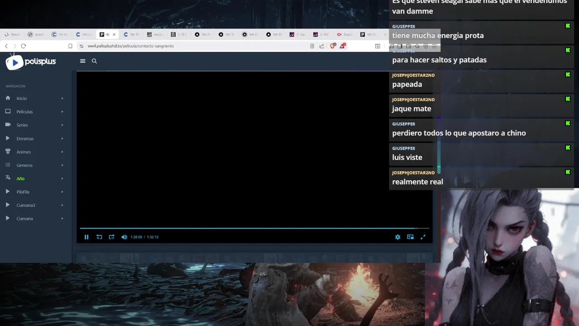
Task: Open the video player settings gear
Action: coord(398,237)
